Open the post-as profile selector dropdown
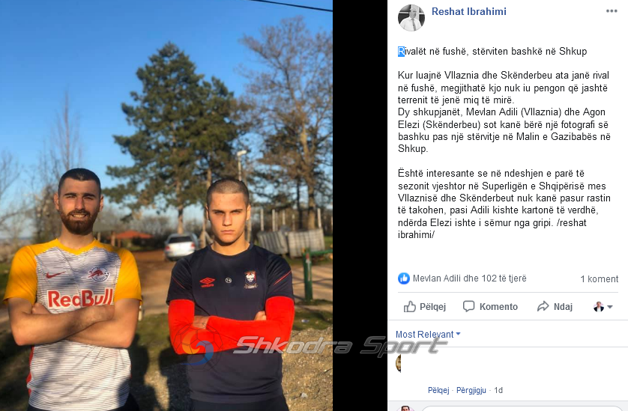The image size is (628, 411). 603,307
